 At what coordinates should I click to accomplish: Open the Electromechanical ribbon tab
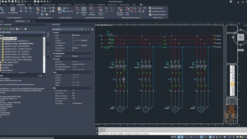64,5
